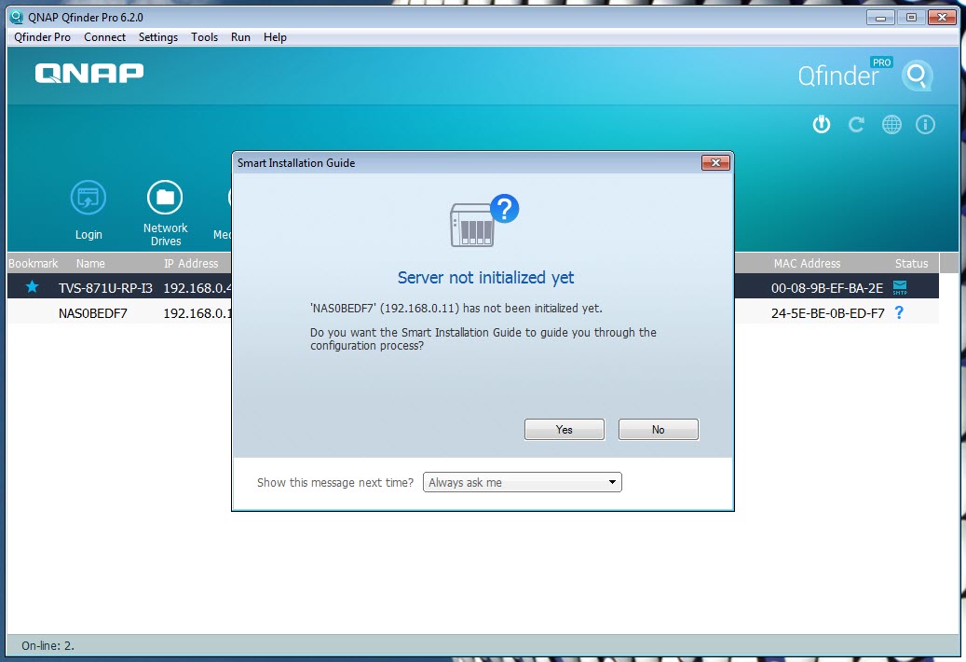
Task: Click the 'Server not initialized yet' heading
Action: [x=485, y=277]
